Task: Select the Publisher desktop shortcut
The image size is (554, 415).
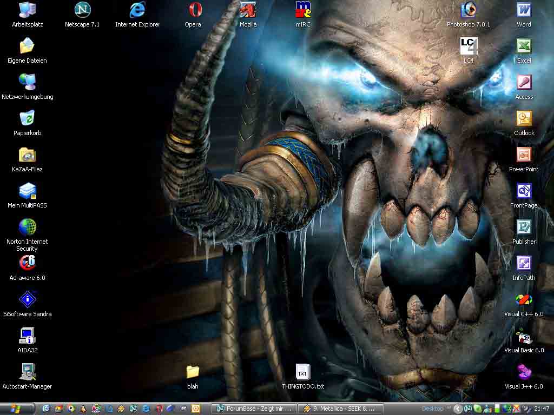Action: (x=524, y=232)
